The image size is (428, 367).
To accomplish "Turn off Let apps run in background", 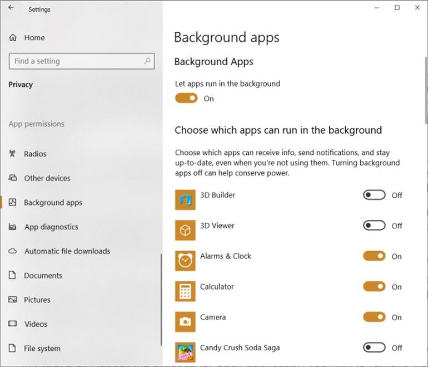I will (186, 98).
